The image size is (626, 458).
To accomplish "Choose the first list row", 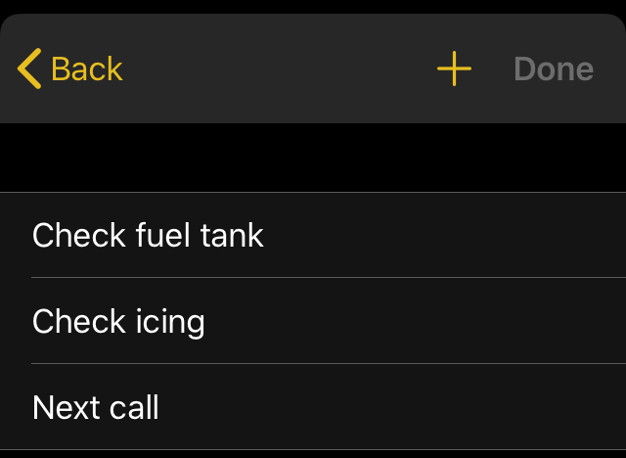I will pyautogui.click(x=313, y=235).
